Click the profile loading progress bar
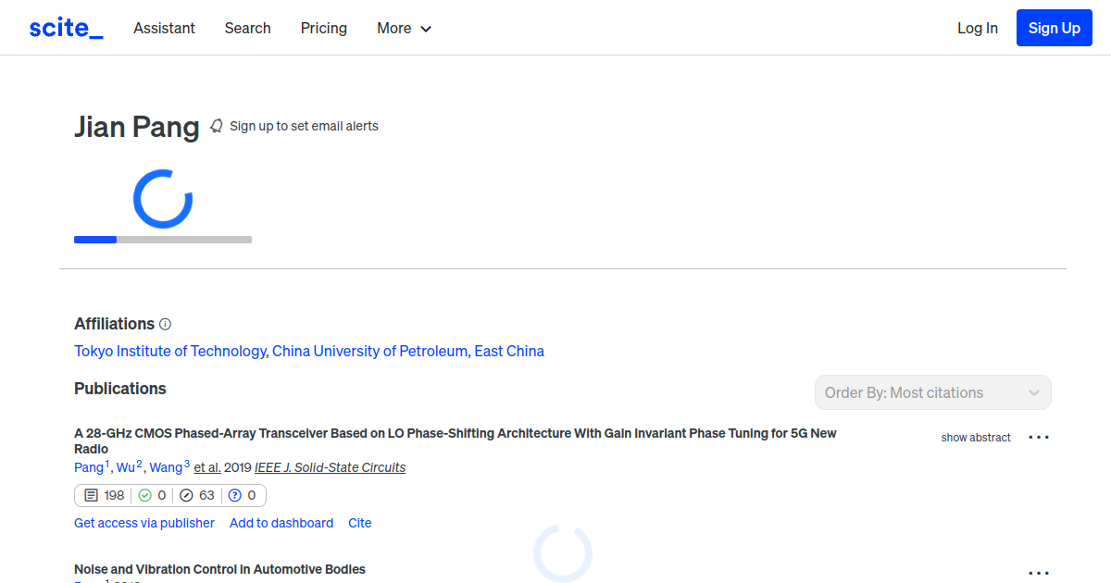The width and height of the screenshot is (1111, 583). [163, 240]
